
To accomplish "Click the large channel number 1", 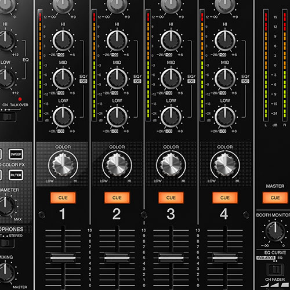I will tap(62, 214).
